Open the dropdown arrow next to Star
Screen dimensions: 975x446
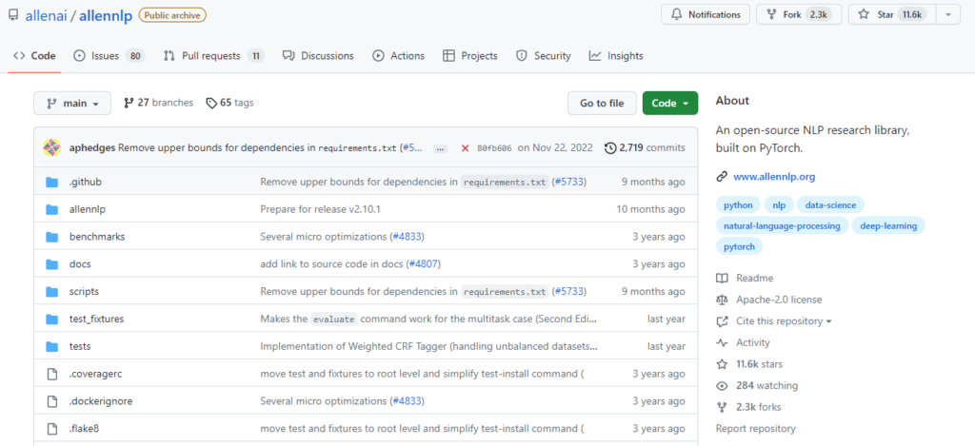tap(947, 14)
